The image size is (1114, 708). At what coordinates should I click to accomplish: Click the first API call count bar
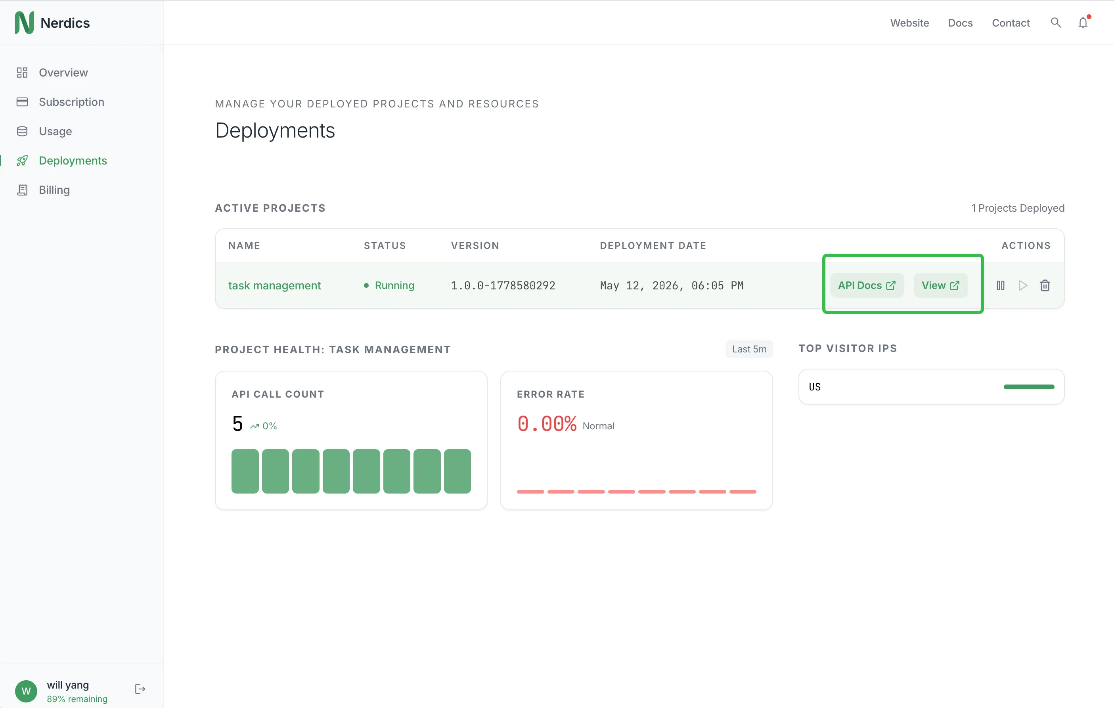[245, 471]
